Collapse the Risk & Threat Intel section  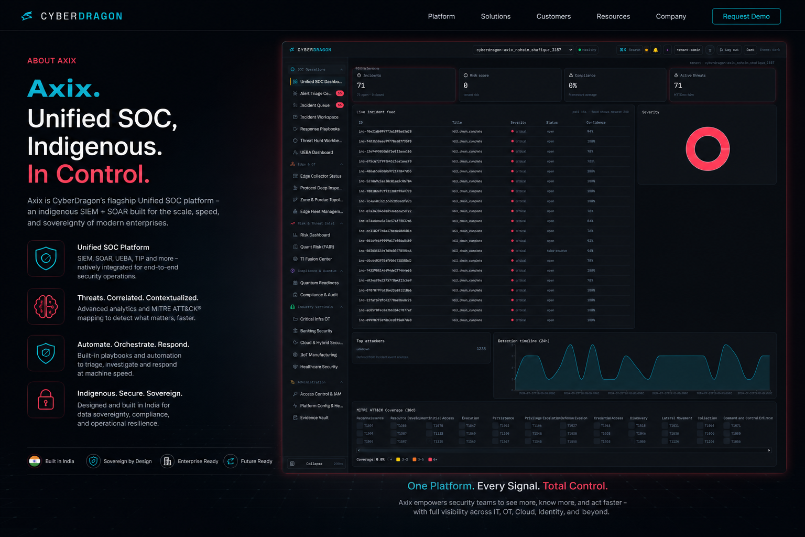(x=342, y=223)
